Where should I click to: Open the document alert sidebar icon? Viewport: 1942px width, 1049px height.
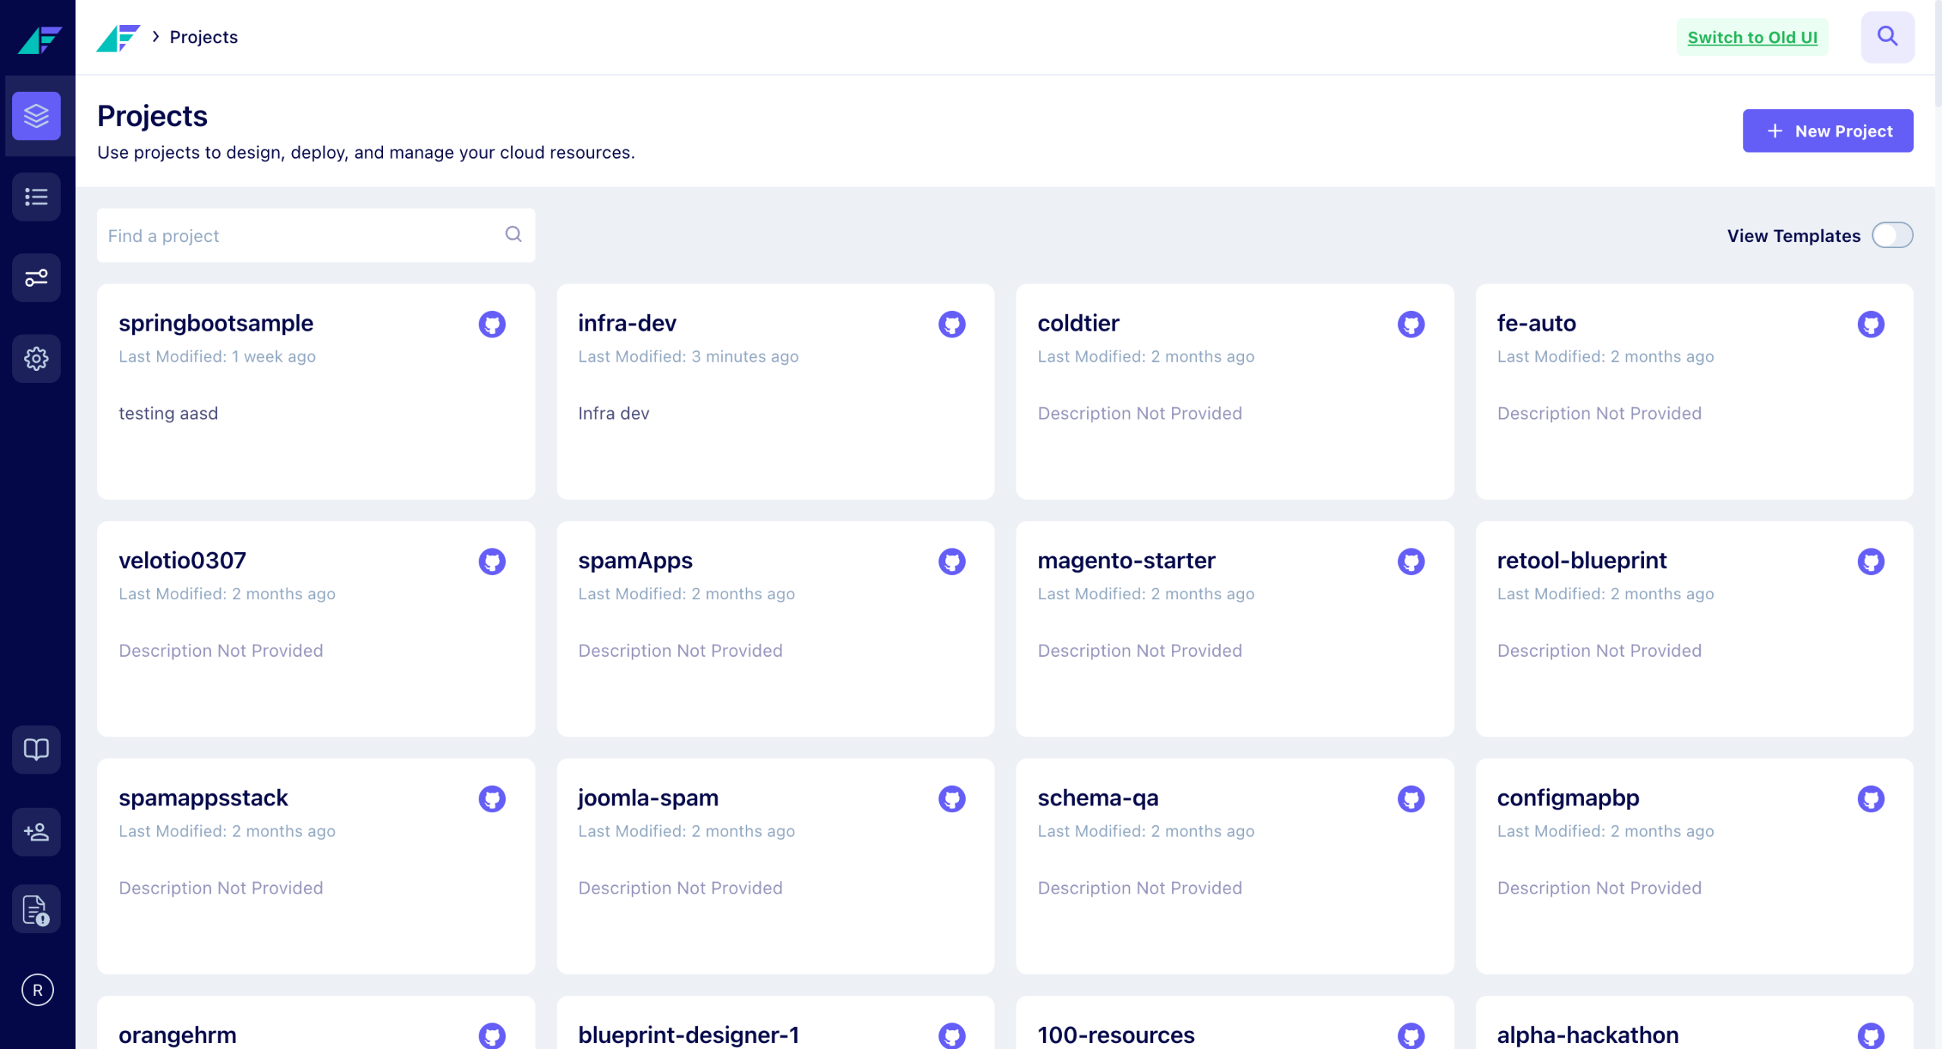pyautogui.click(x=36, y=909)
